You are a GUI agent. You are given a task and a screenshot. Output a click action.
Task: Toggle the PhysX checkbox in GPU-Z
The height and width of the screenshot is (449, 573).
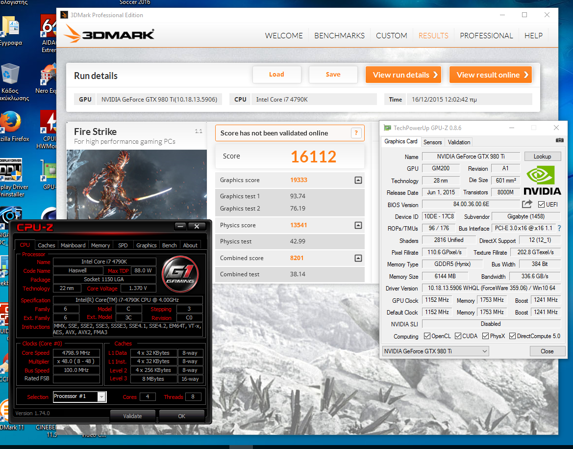tap(485, 336)
